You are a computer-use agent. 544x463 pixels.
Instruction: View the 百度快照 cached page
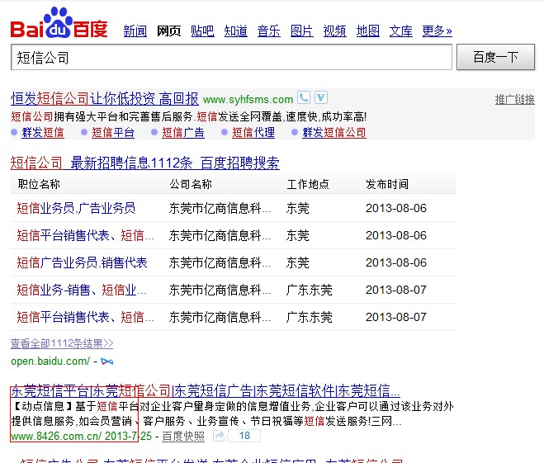182,436
